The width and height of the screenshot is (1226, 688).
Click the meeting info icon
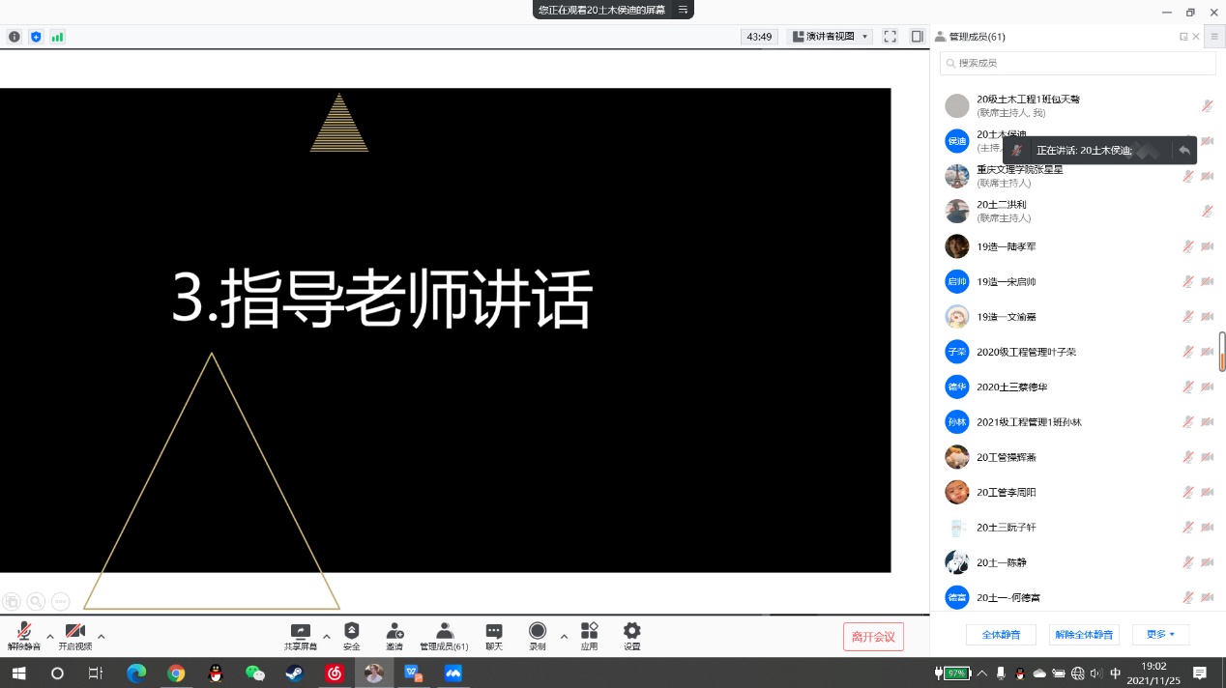(14, 37)
